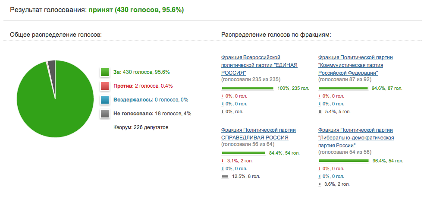Click the gray "Не голосовало" legend square

point(104,114)
